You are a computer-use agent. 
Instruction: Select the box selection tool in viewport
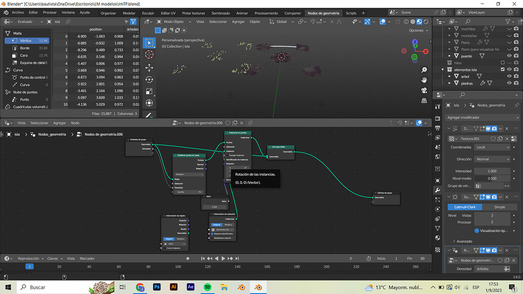click(x=149, y=42)
